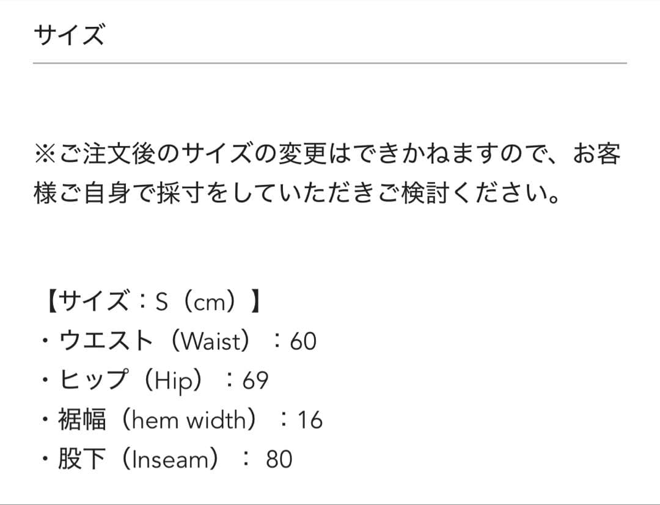Select the ※ symbol starting the notice
The height and width of the screenshot is (505, 660).
click(46, 155)
